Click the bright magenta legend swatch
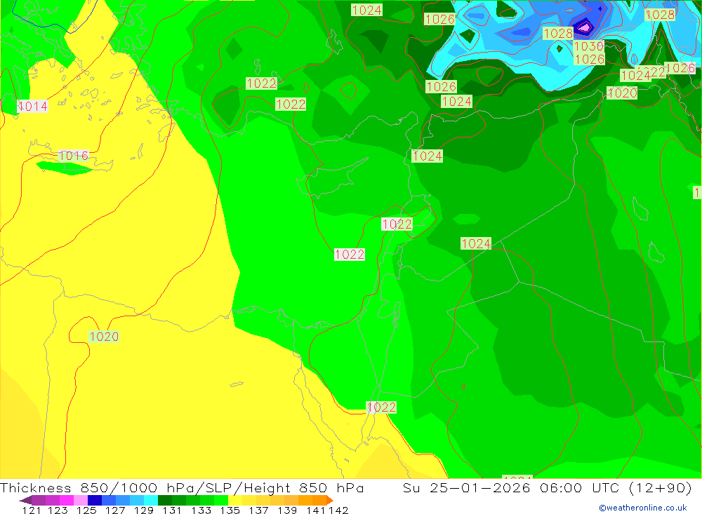This screenshot has height=514, width=702. pos(67,500)
